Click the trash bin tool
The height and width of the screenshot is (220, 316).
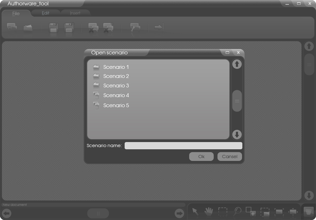(x=308, y=212)
